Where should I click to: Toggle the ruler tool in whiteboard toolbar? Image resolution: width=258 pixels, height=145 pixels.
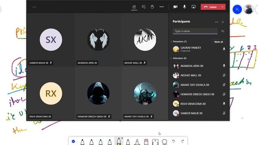(x=155, y=142)
